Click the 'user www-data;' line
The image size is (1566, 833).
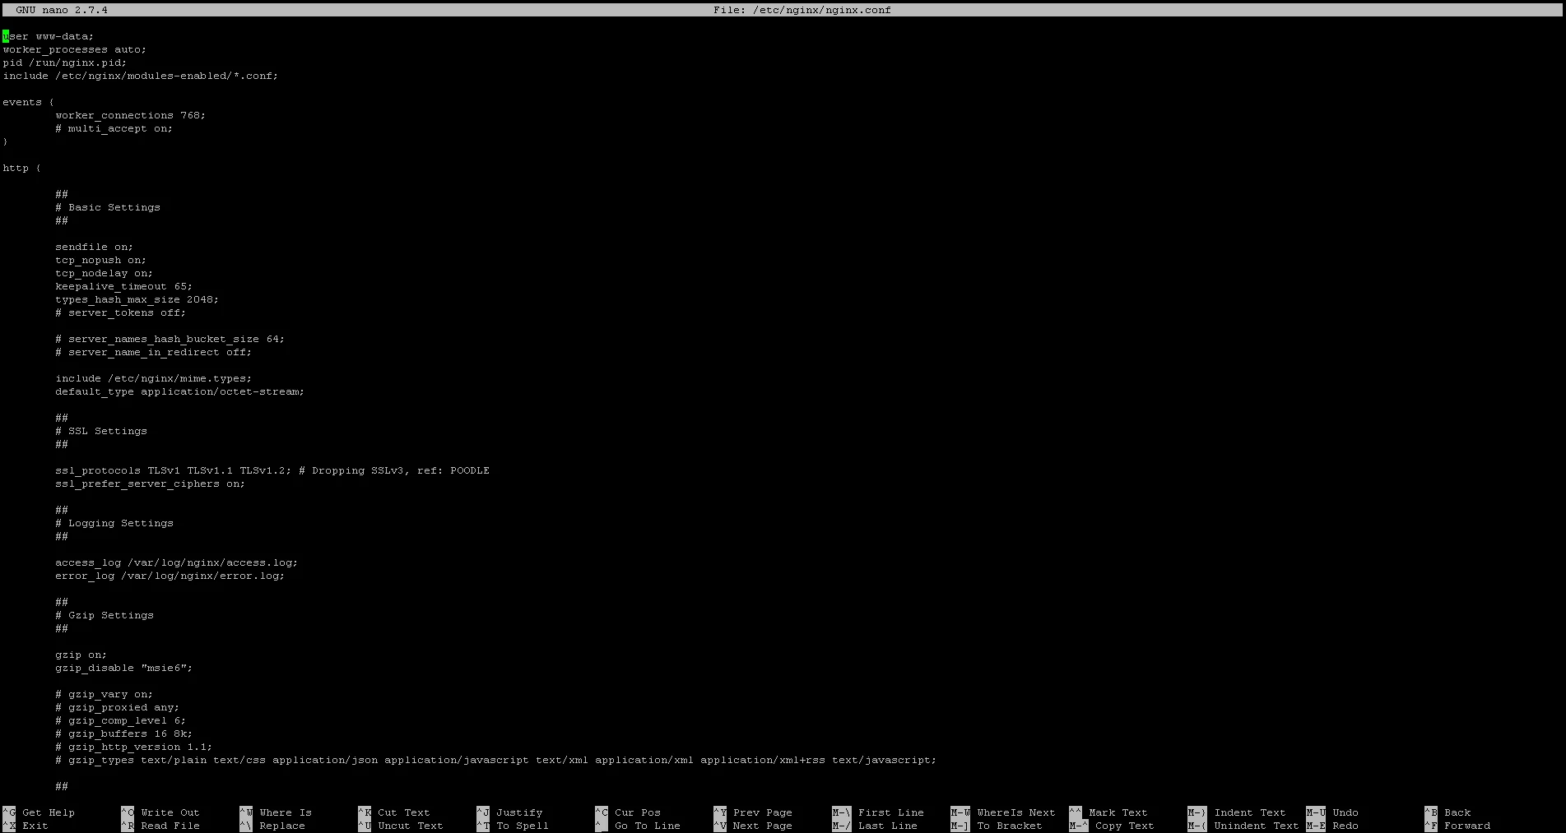(49, 36)
